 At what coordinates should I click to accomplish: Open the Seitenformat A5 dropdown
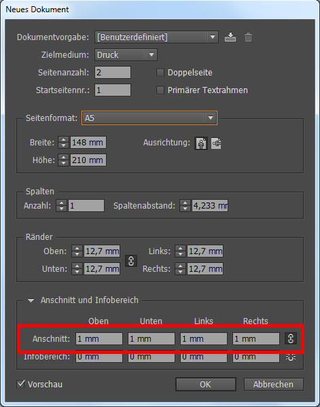(x=149, y=118)
